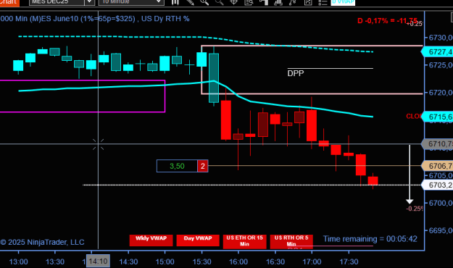Toggle the US RTH OR 5 Min button
The height and width of the screenshot is (268, 453).
(x=291, y=241)
